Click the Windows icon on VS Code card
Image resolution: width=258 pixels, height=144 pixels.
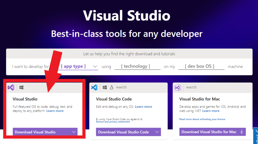tap(105, 87)
